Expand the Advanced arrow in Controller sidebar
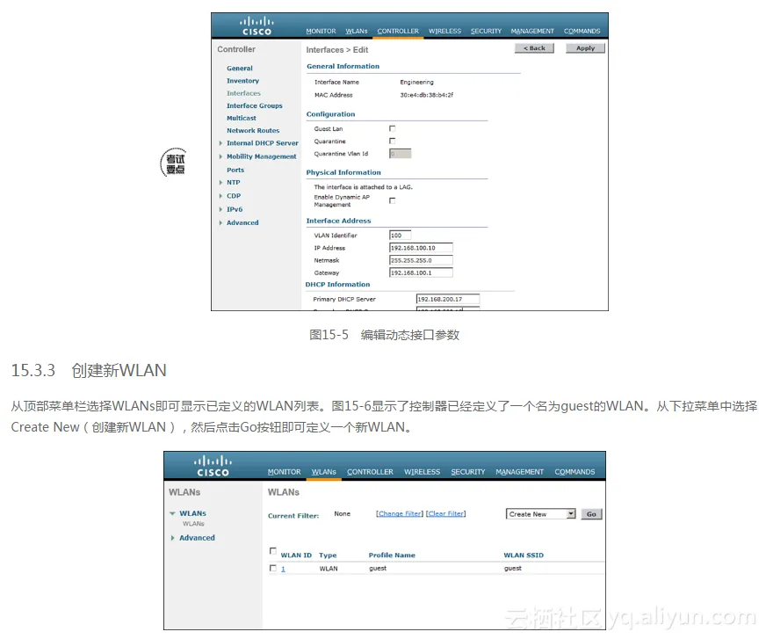The height and width of the screenshot is (639, 766). [220, 222]
